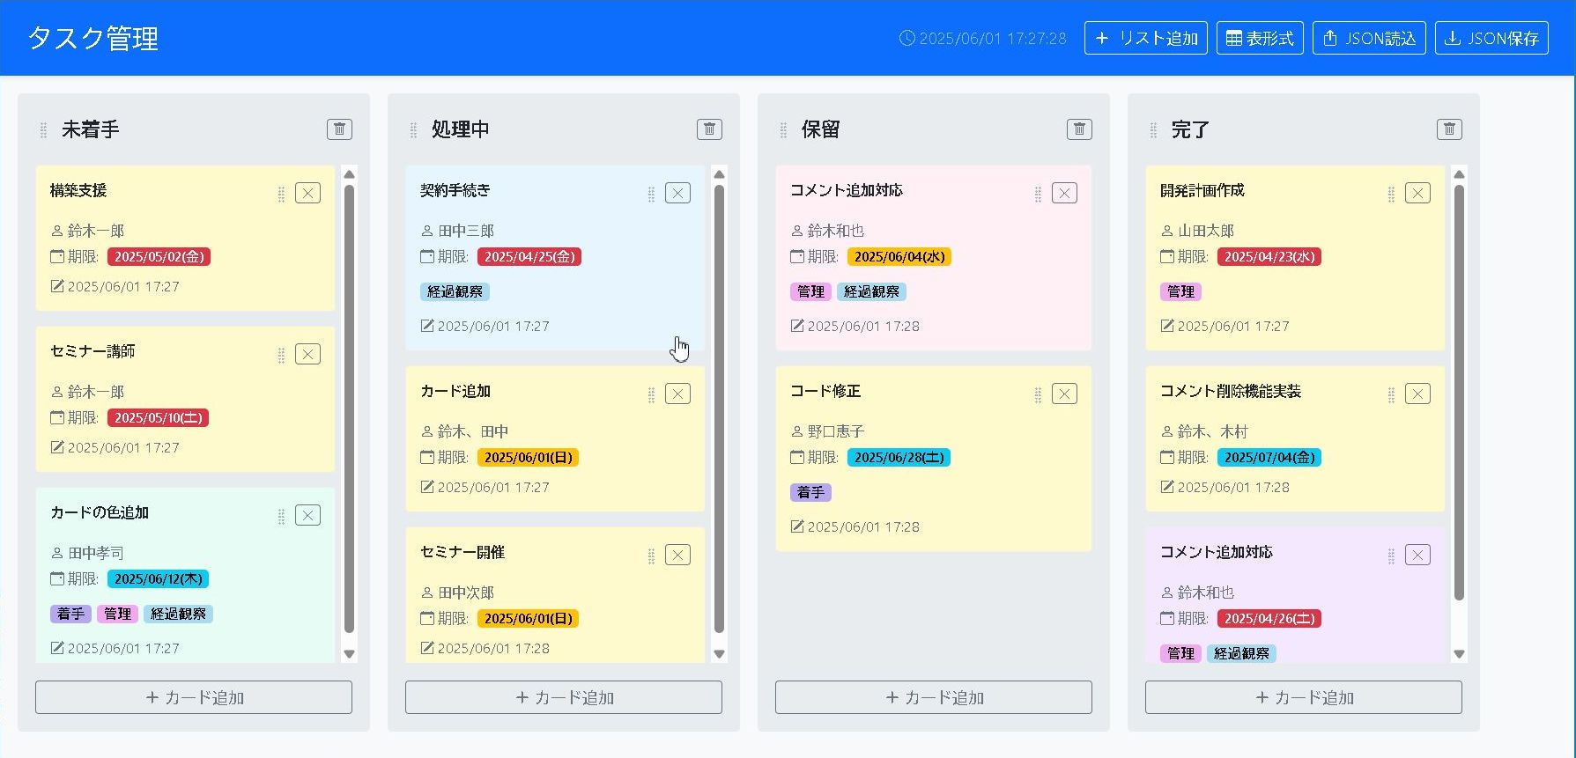Click assignee 田中孝司 on カードの色追加 card
The height and width of the screenshot is (758, 1576).
tap(96, 553)
